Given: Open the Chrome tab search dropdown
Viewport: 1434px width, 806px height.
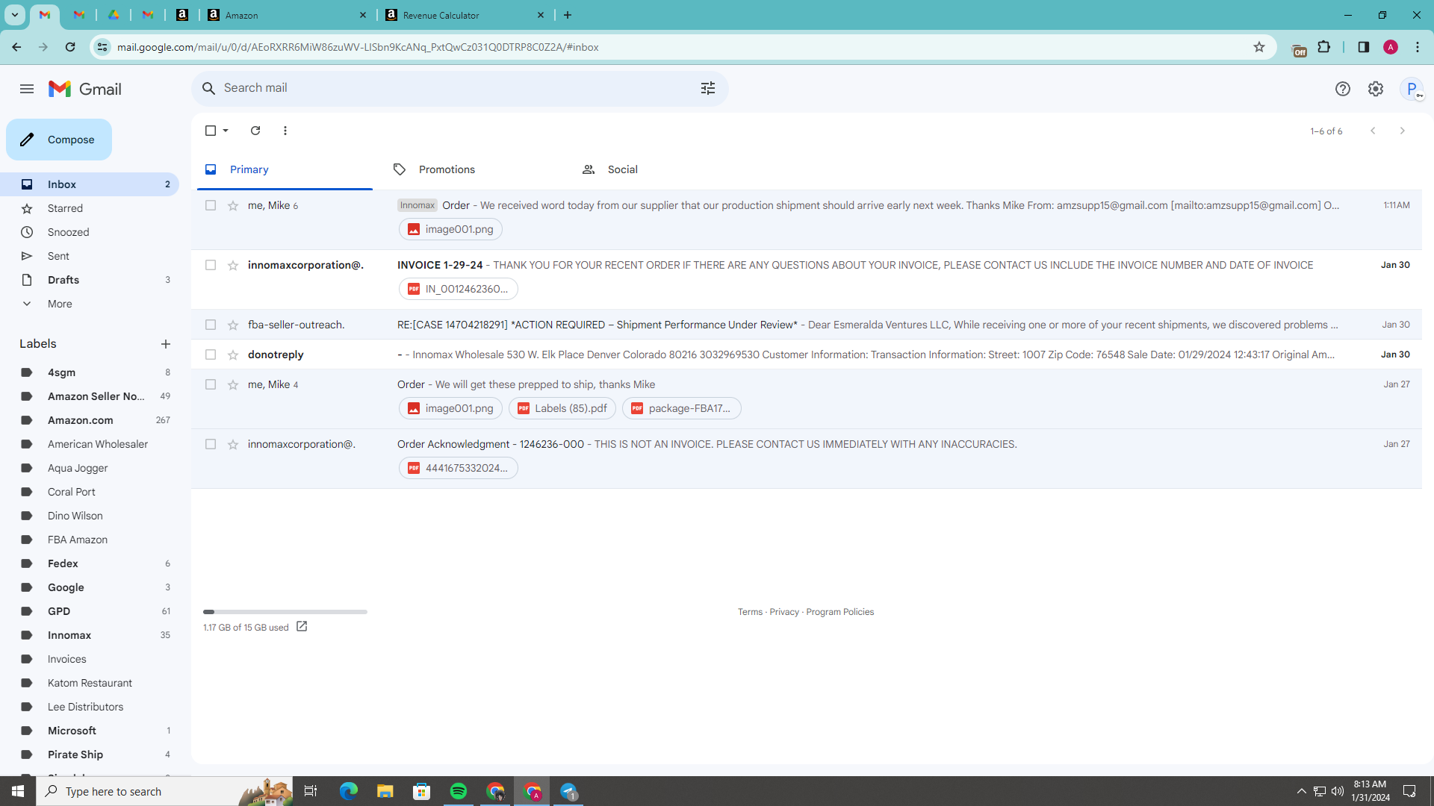Looking at the screenshot, I should click(14, 15).
